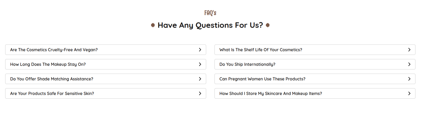Click hexagon bullet right of the heading
The image size is (423, 120).
tap(268, 25)
